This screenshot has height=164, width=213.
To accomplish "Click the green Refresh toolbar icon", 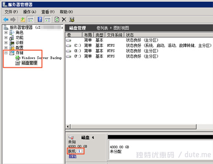I will [x=57, y=19].
